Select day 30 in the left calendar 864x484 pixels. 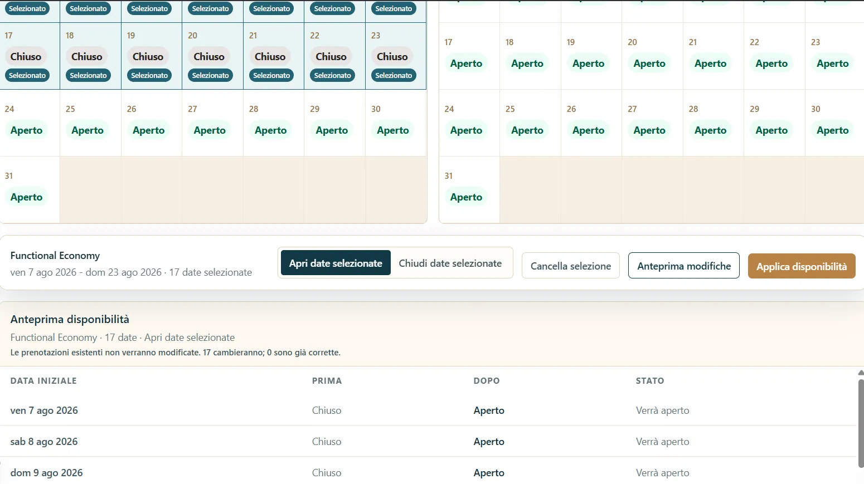396,123
